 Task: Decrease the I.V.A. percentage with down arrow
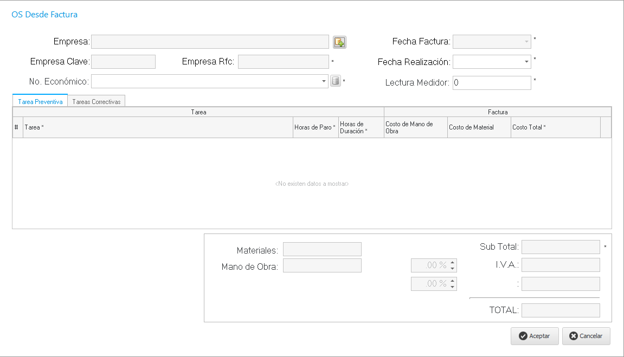pos(453,269)
